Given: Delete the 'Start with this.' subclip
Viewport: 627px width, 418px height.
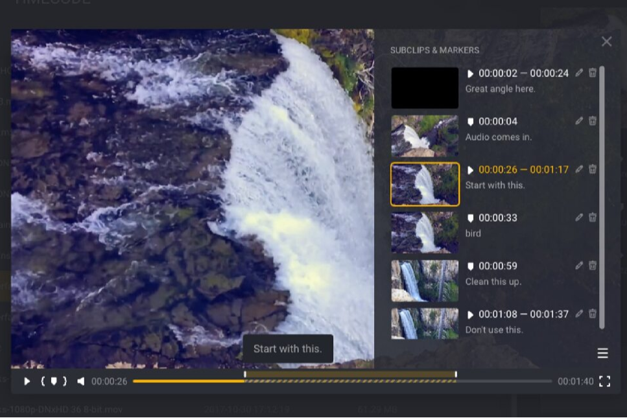Looking at the screenshot, I should point(593,169).
